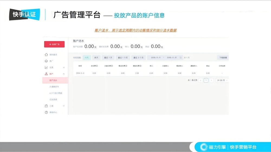Click info icon beside third 花费 column

point(126,66)
